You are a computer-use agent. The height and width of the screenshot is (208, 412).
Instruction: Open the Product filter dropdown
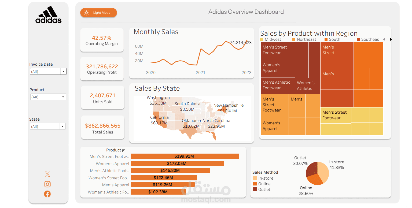pyautogui.click(x=48, y=97)
